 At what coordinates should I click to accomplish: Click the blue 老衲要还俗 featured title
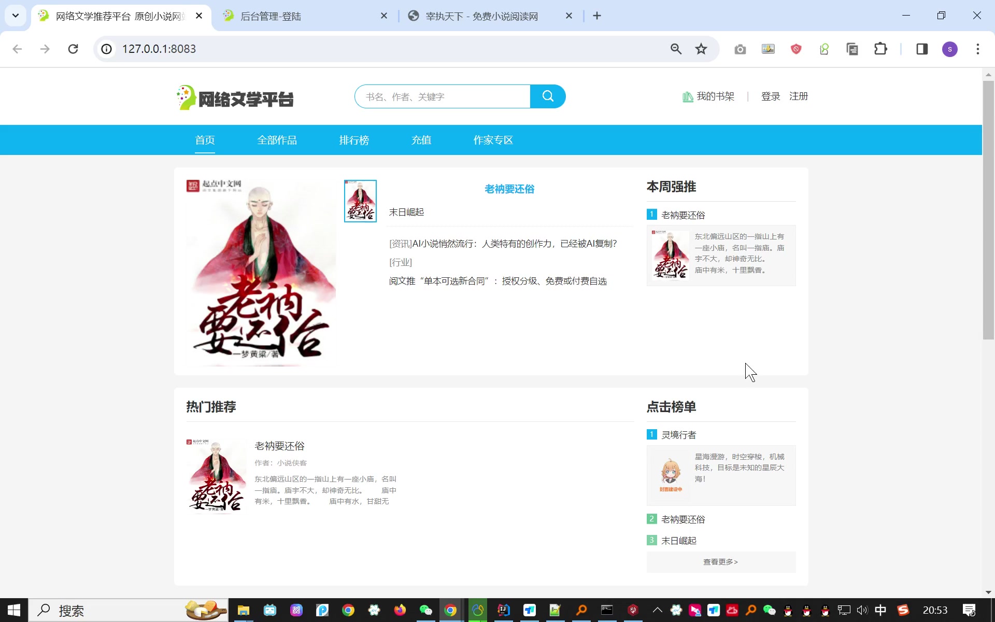click(x=509, y=189)
